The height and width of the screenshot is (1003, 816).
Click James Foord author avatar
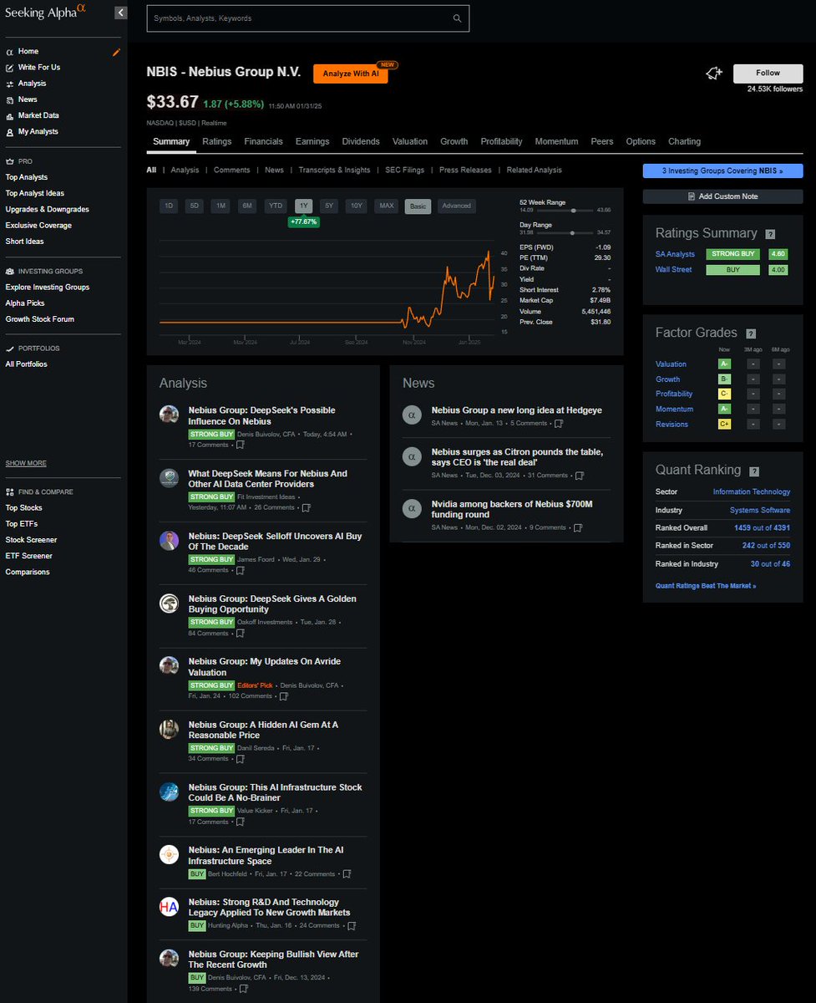point(169,540)
